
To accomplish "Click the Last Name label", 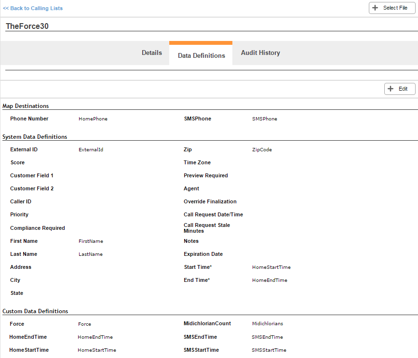I will (24, 254).
